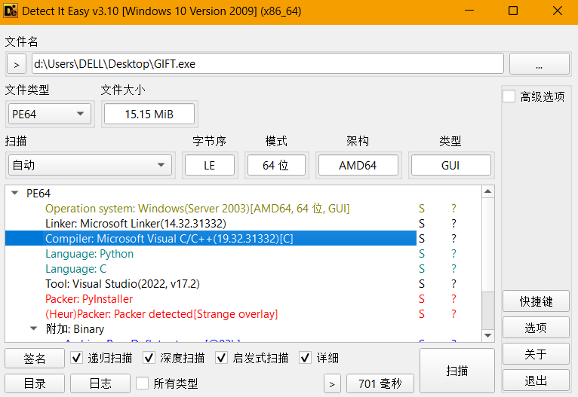Enable the 高级选项 checkbox

point(509,96)
